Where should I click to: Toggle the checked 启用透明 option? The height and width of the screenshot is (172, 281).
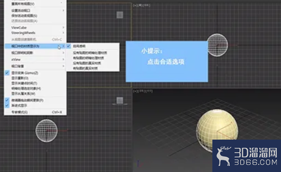pos(93,46)
